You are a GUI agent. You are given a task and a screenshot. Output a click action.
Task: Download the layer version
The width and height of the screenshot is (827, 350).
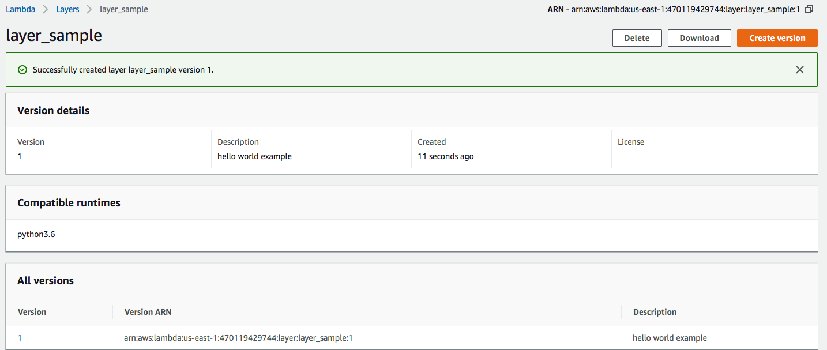tap(699, 38)
